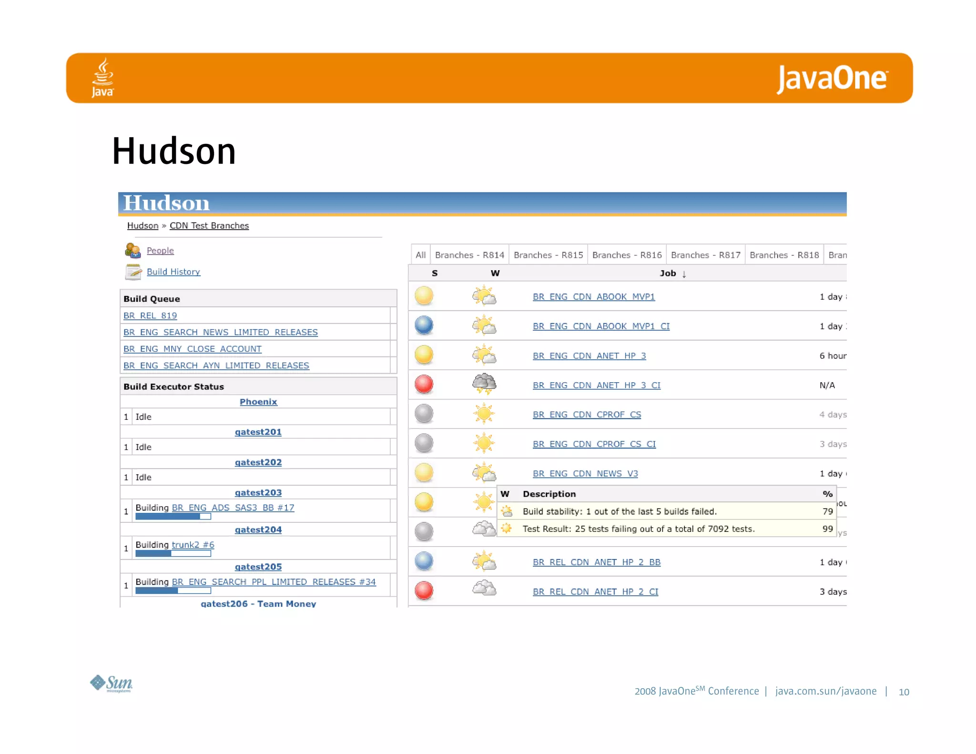
Task: Click weather icon for BR_REL_CDN_ANET_HP_2_BB
Action: [484, 561]
